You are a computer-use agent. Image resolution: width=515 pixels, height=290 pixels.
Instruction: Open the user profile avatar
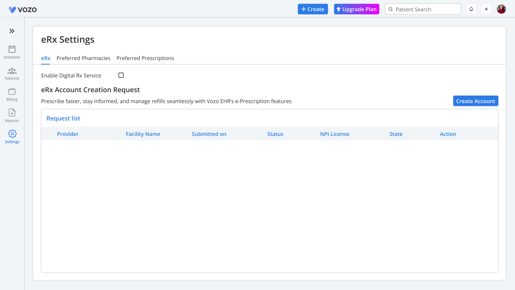click(501, 9)
